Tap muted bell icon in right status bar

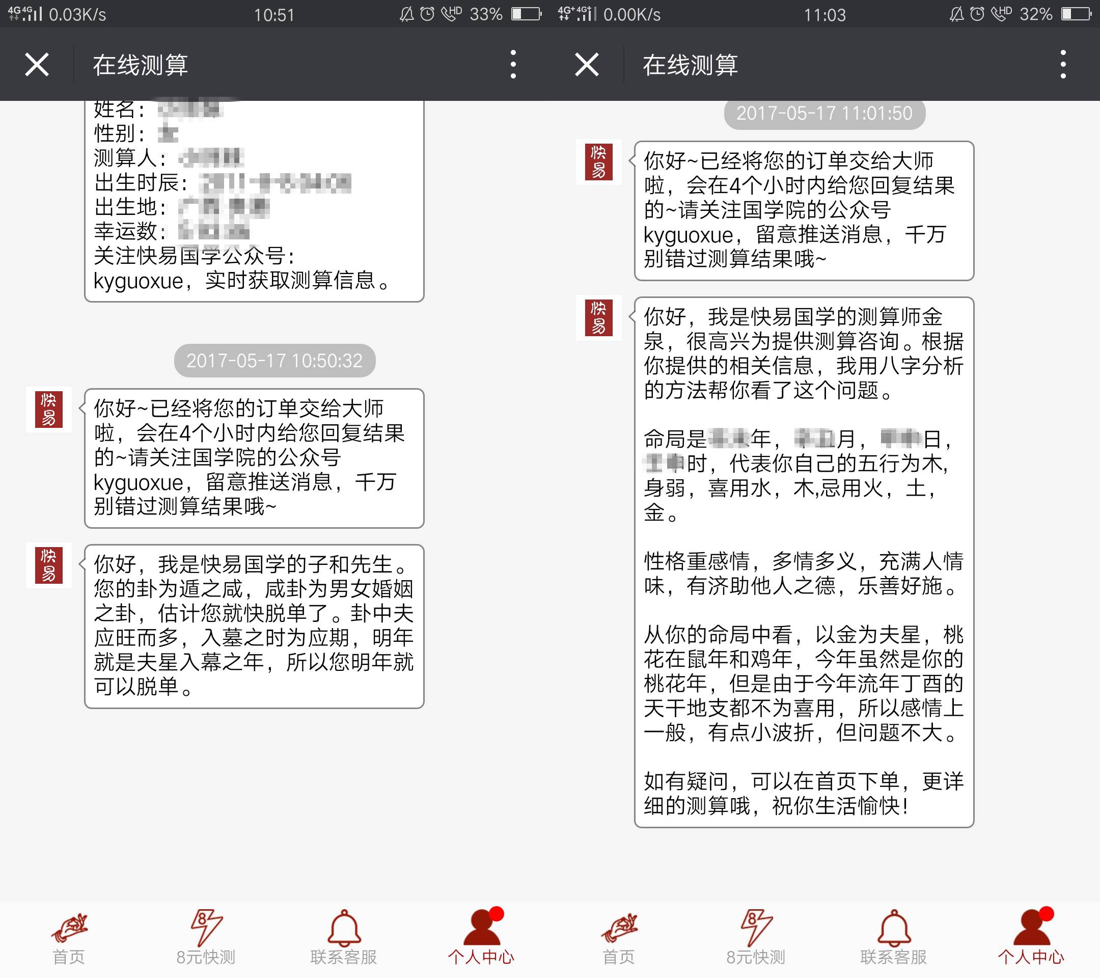(x=956, y=14)
